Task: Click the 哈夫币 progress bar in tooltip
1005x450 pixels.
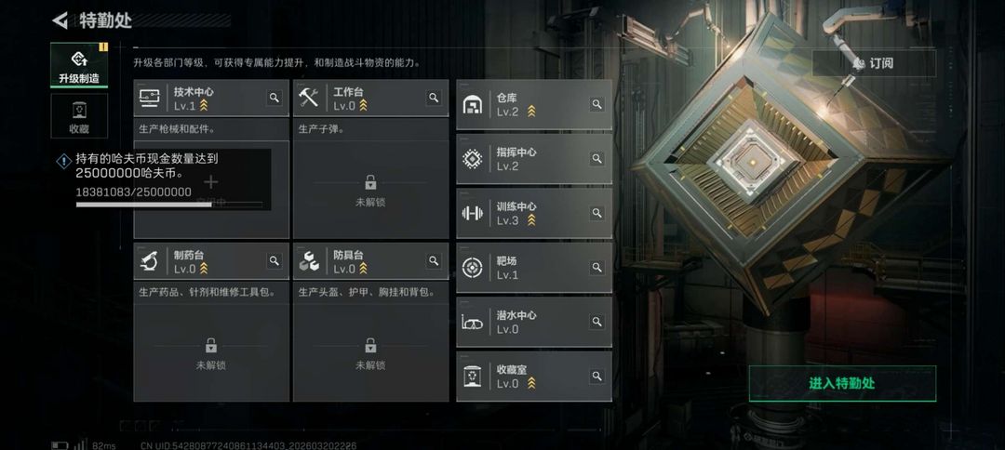Action: [169, 205]
